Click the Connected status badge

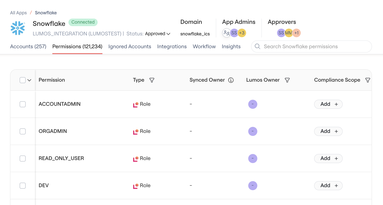point(83,22)
